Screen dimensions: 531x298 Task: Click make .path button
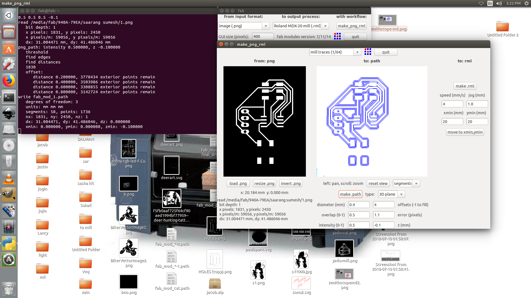350,194
